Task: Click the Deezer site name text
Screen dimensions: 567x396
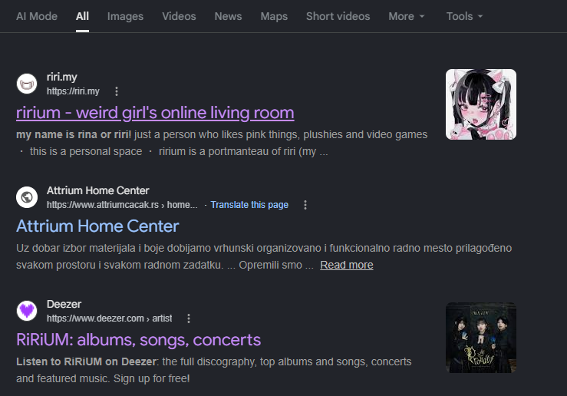Action: (64, 304)
